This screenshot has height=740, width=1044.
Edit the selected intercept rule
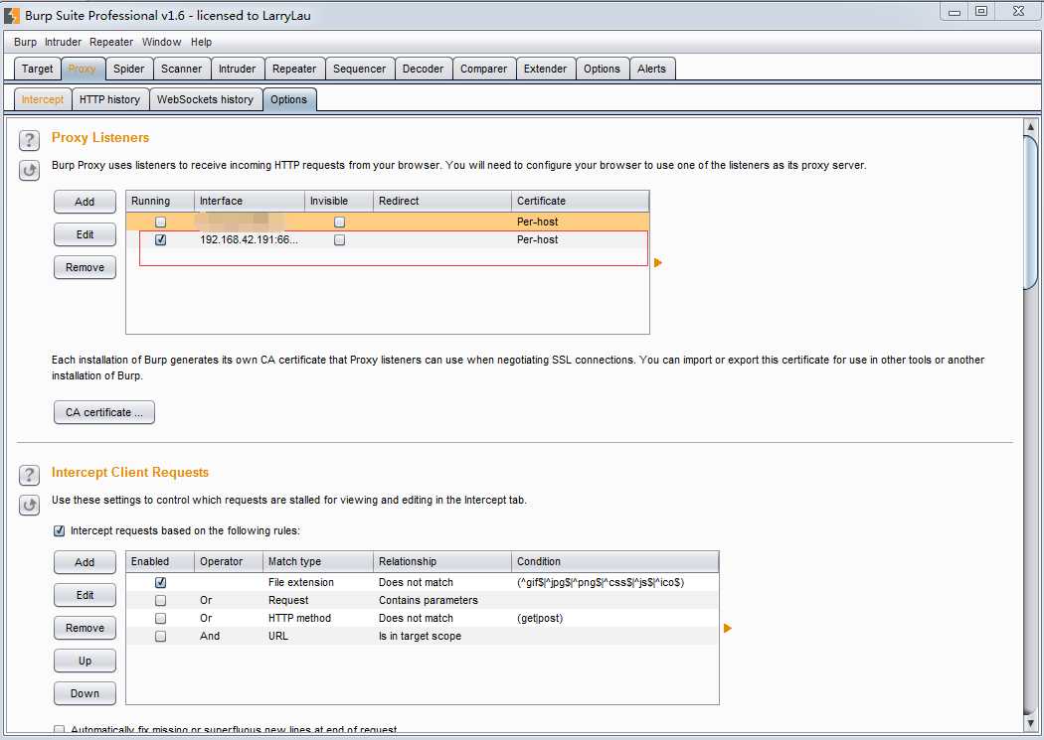pos(85,595)
